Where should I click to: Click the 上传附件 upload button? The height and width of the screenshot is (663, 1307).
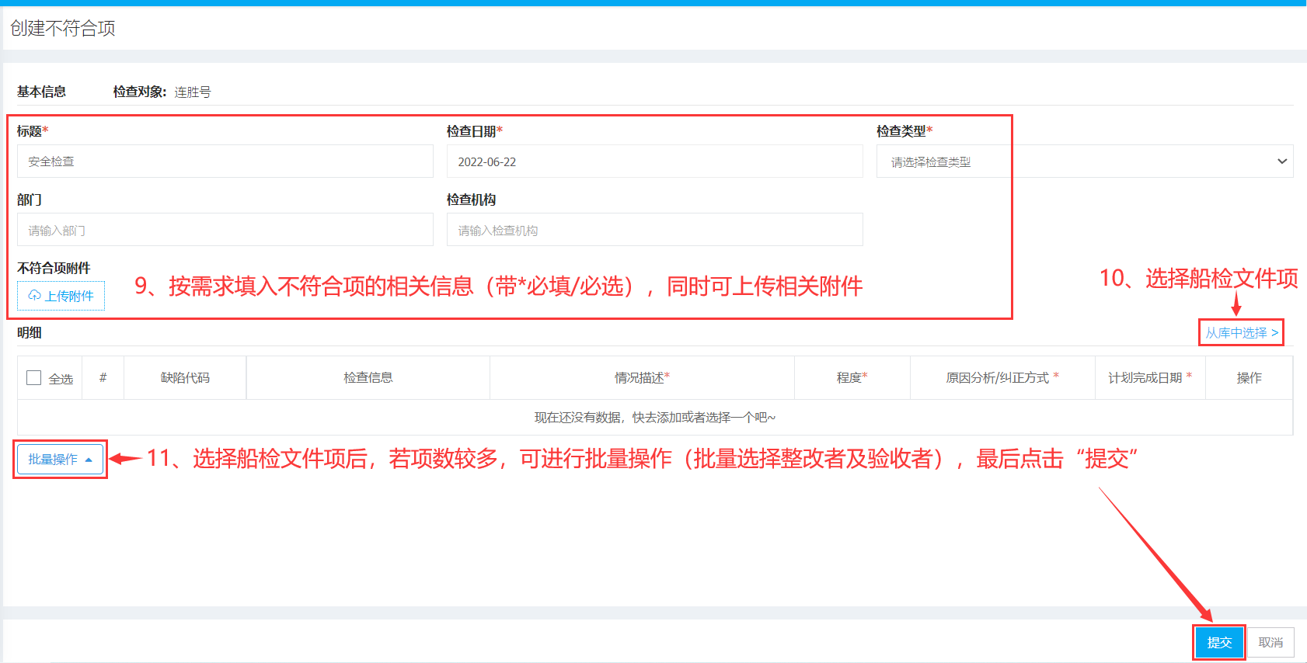[x=61, y=296]
